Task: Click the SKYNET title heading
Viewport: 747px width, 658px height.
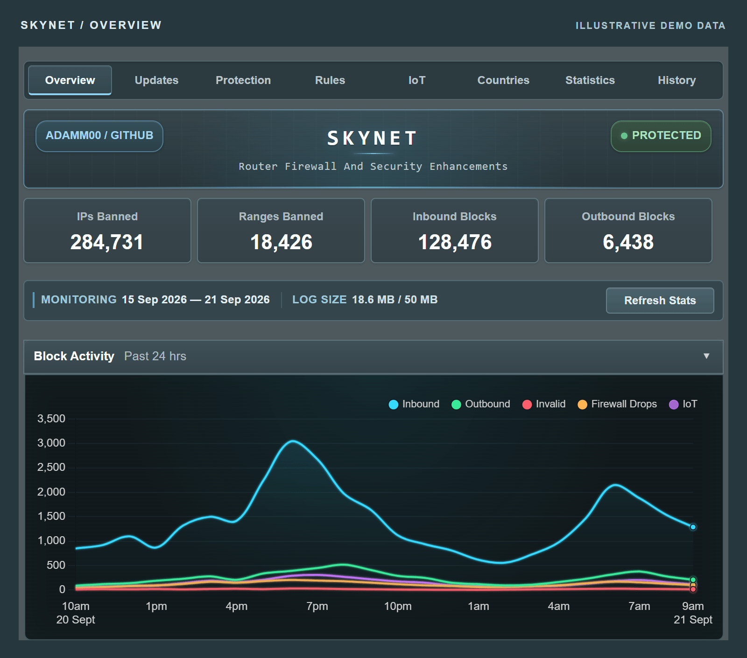Action: [373, 138]
